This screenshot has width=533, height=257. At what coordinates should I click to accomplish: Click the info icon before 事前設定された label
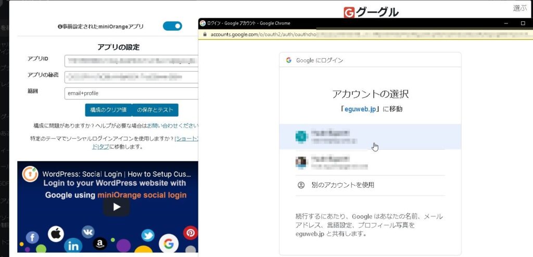point(60,27)
